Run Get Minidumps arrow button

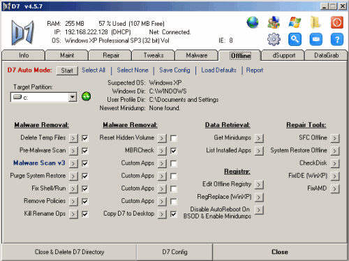pyautogui.click(x=259, y=138)
